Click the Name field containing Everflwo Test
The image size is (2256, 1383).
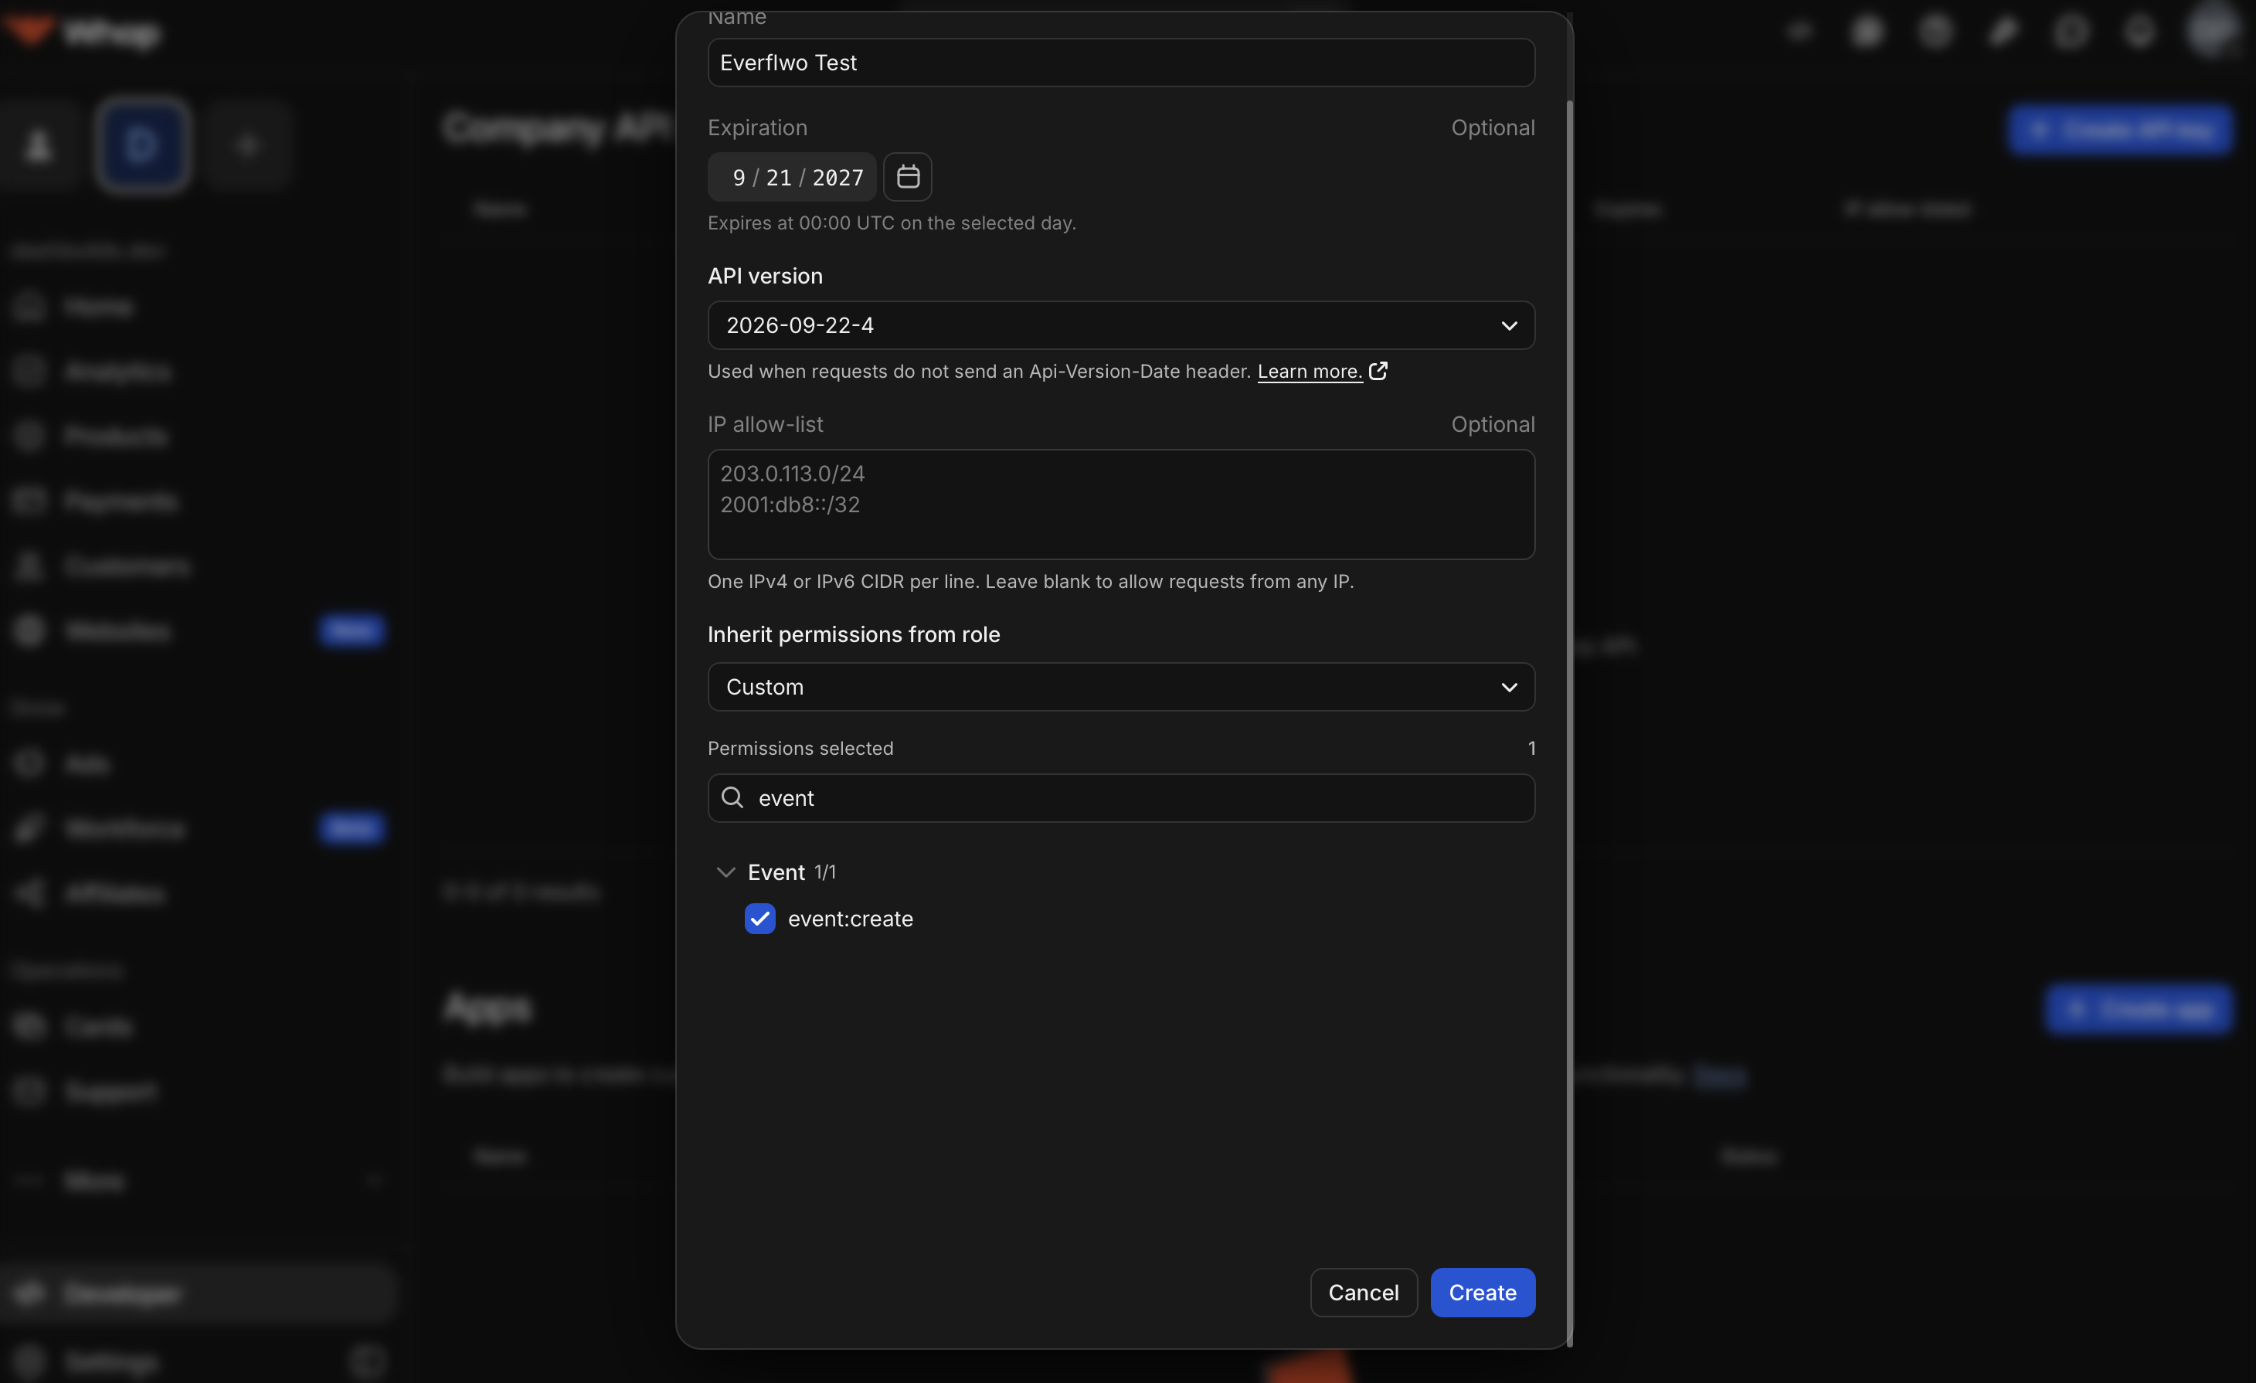1121,63
